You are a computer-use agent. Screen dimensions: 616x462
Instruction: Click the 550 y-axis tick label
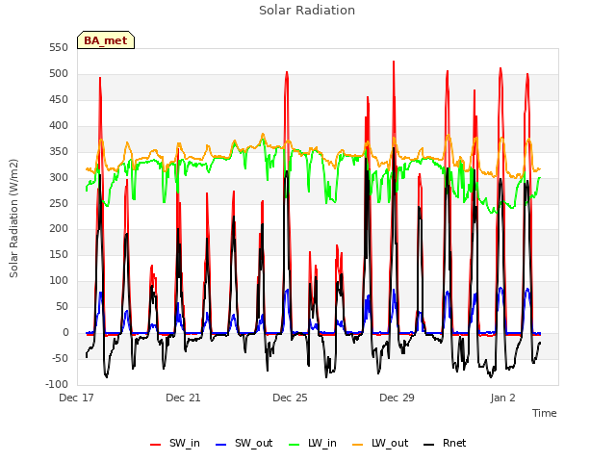[59, 48]
